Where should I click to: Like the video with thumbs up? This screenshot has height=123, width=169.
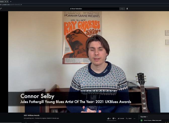109,118
